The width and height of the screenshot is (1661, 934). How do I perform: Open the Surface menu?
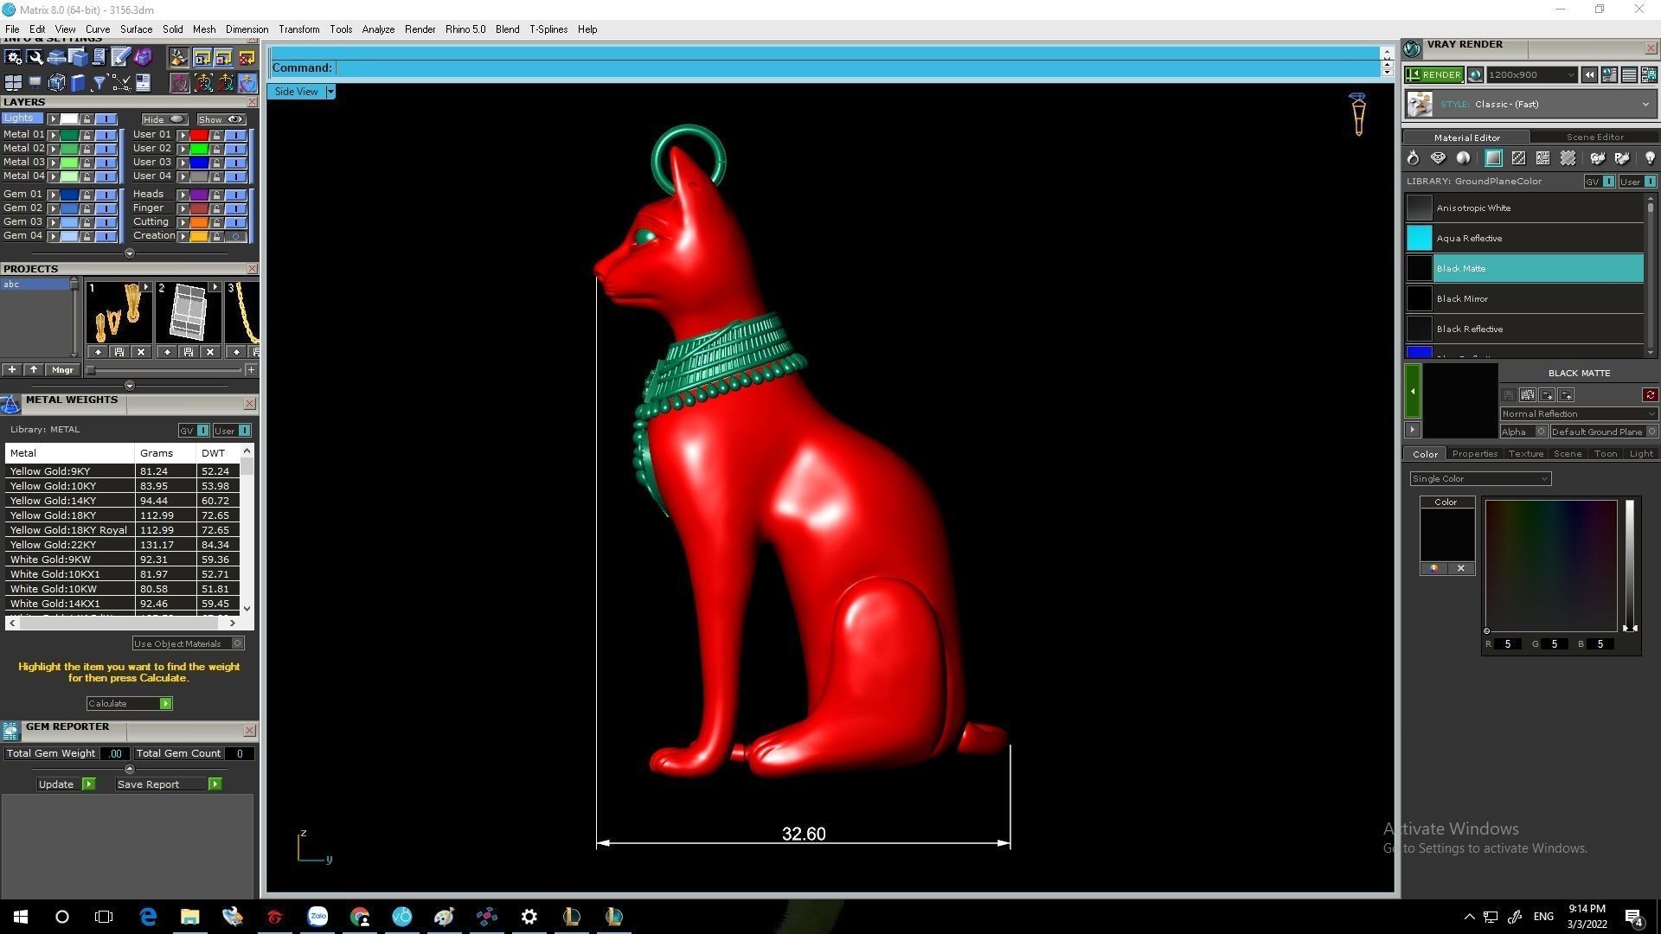click(x=136, y=29)
